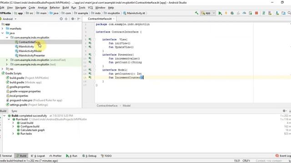Expand the androidTest package node

[x=7, y=60]
